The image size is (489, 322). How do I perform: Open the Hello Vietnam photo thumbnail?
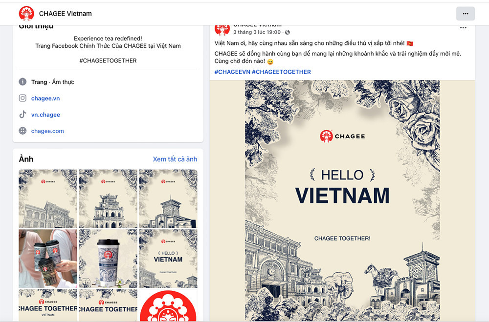[x=168, y=258]
